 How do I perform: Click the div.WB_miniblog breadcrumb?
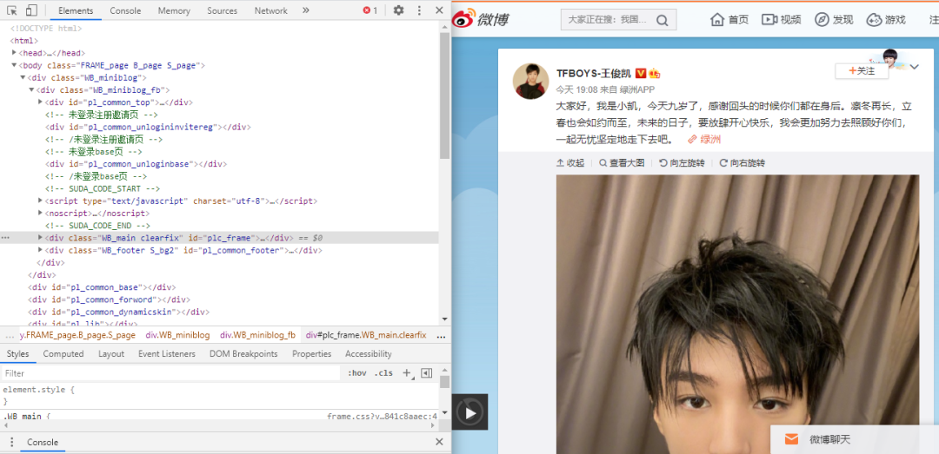[178, 335]
